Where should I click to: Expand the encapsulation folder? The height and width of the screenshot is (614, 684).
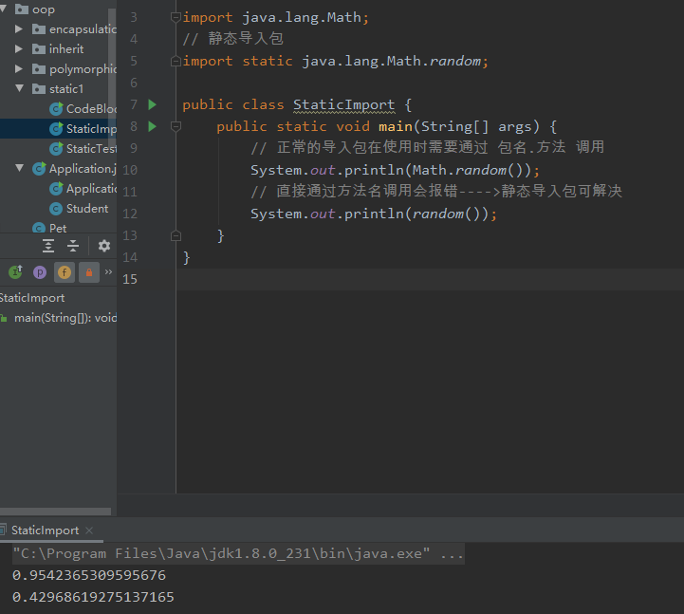point(19,28)
